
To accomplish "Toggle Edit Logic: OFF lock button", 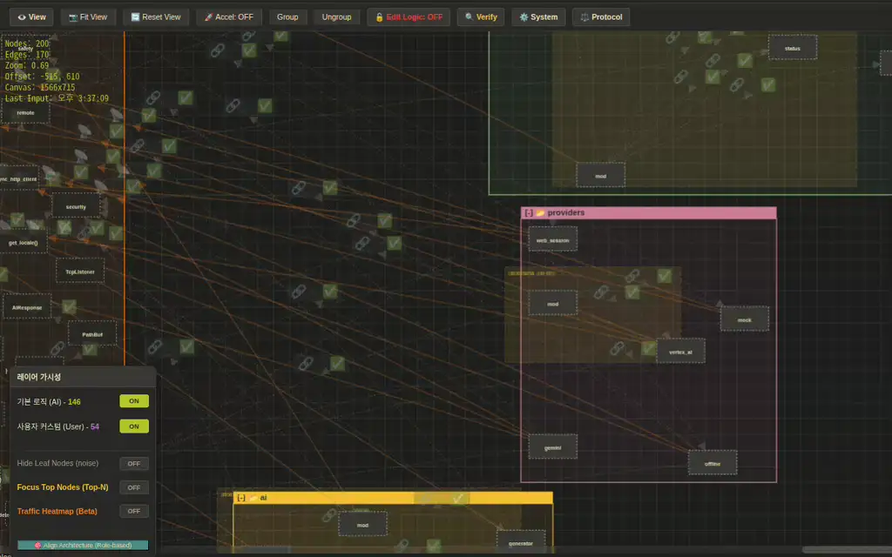I will tap(409, 17).
